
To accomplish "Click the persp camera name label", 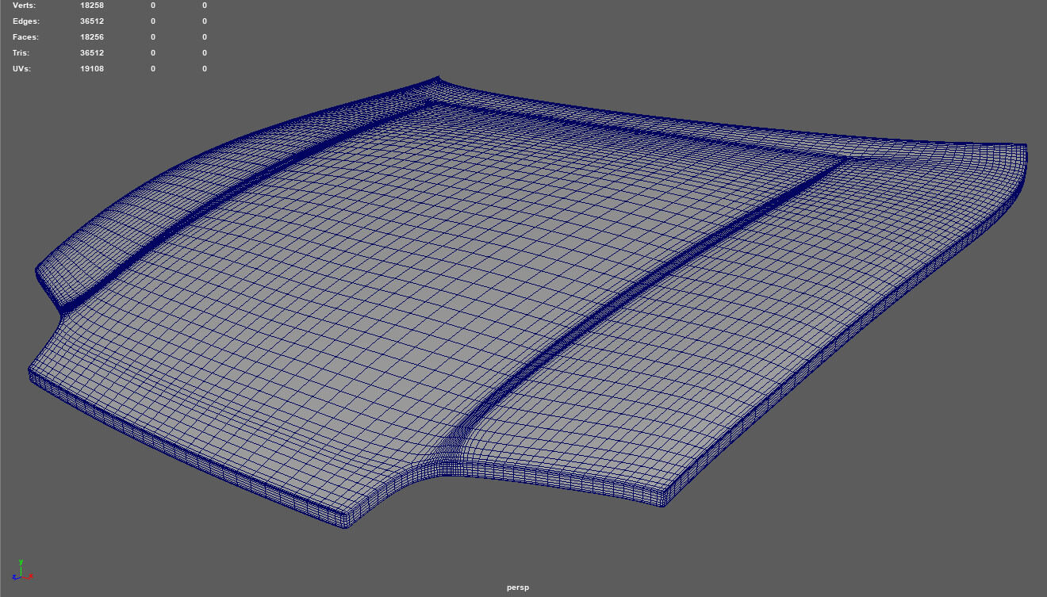I will (517, 587).
